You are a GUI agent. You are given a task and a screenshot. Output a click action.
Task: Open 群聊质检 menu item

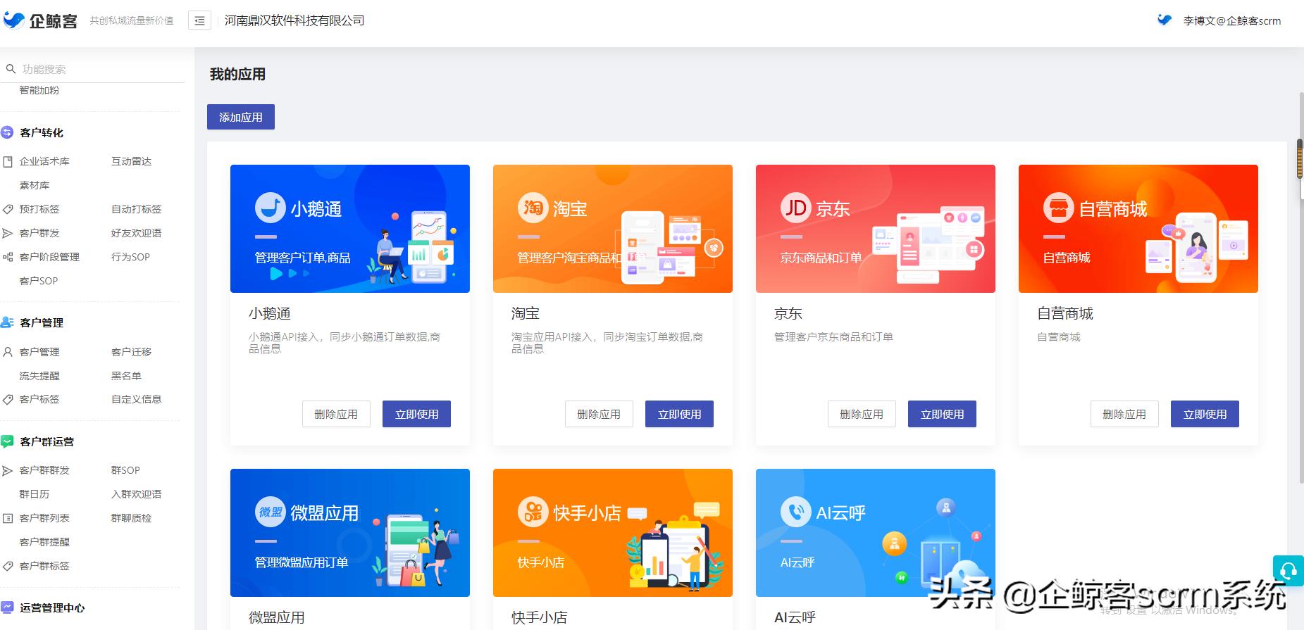coord(131,518)
